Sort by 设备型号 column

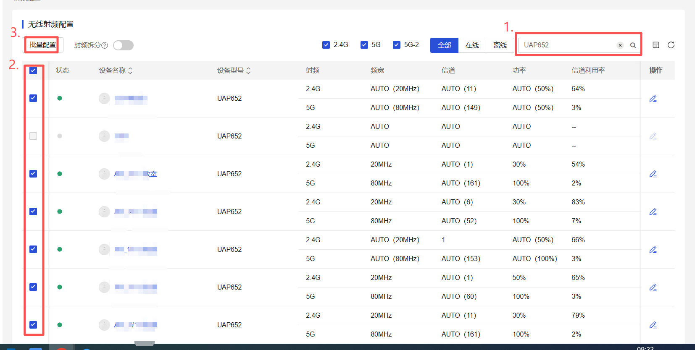pos(248,71)
